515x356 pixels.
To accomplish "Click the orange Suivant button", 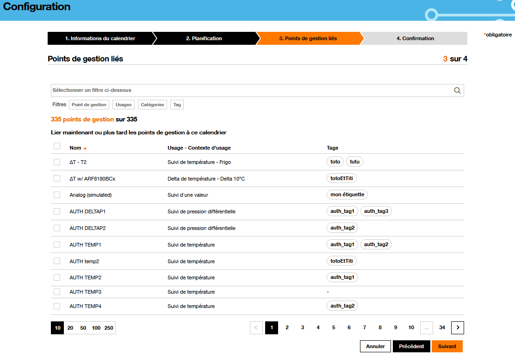I will click(447, 346).
